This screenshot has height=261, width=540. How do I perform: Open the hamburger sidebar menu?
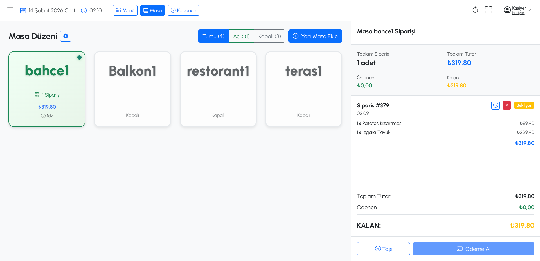pyautogui.click(x=10, y=10)
